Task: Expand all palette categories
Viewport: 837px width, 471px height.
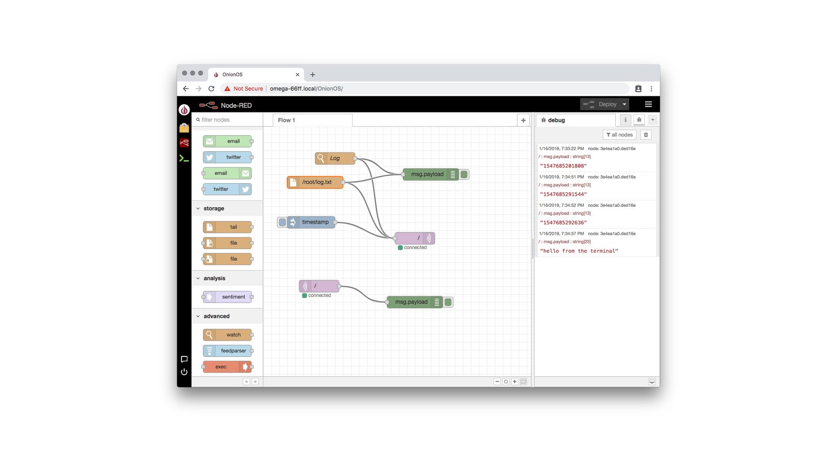Action: point(255,382)
